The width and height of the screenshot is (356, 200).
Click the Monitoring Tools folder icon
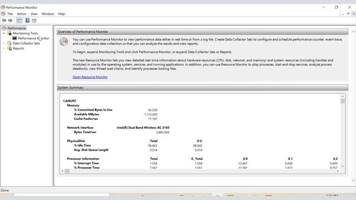click(x=9, y=33)
